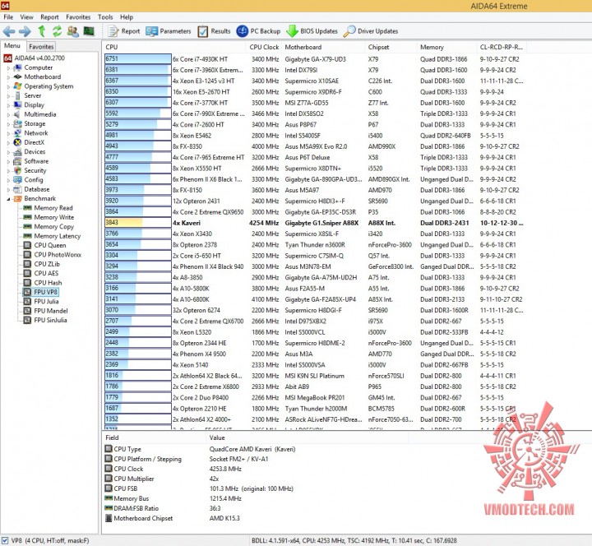Viewport: 592px width, 546px height.
Task: Toggle the VP8 checkbox in status bar
Action: pyautogui.click(x=5, y=540)
